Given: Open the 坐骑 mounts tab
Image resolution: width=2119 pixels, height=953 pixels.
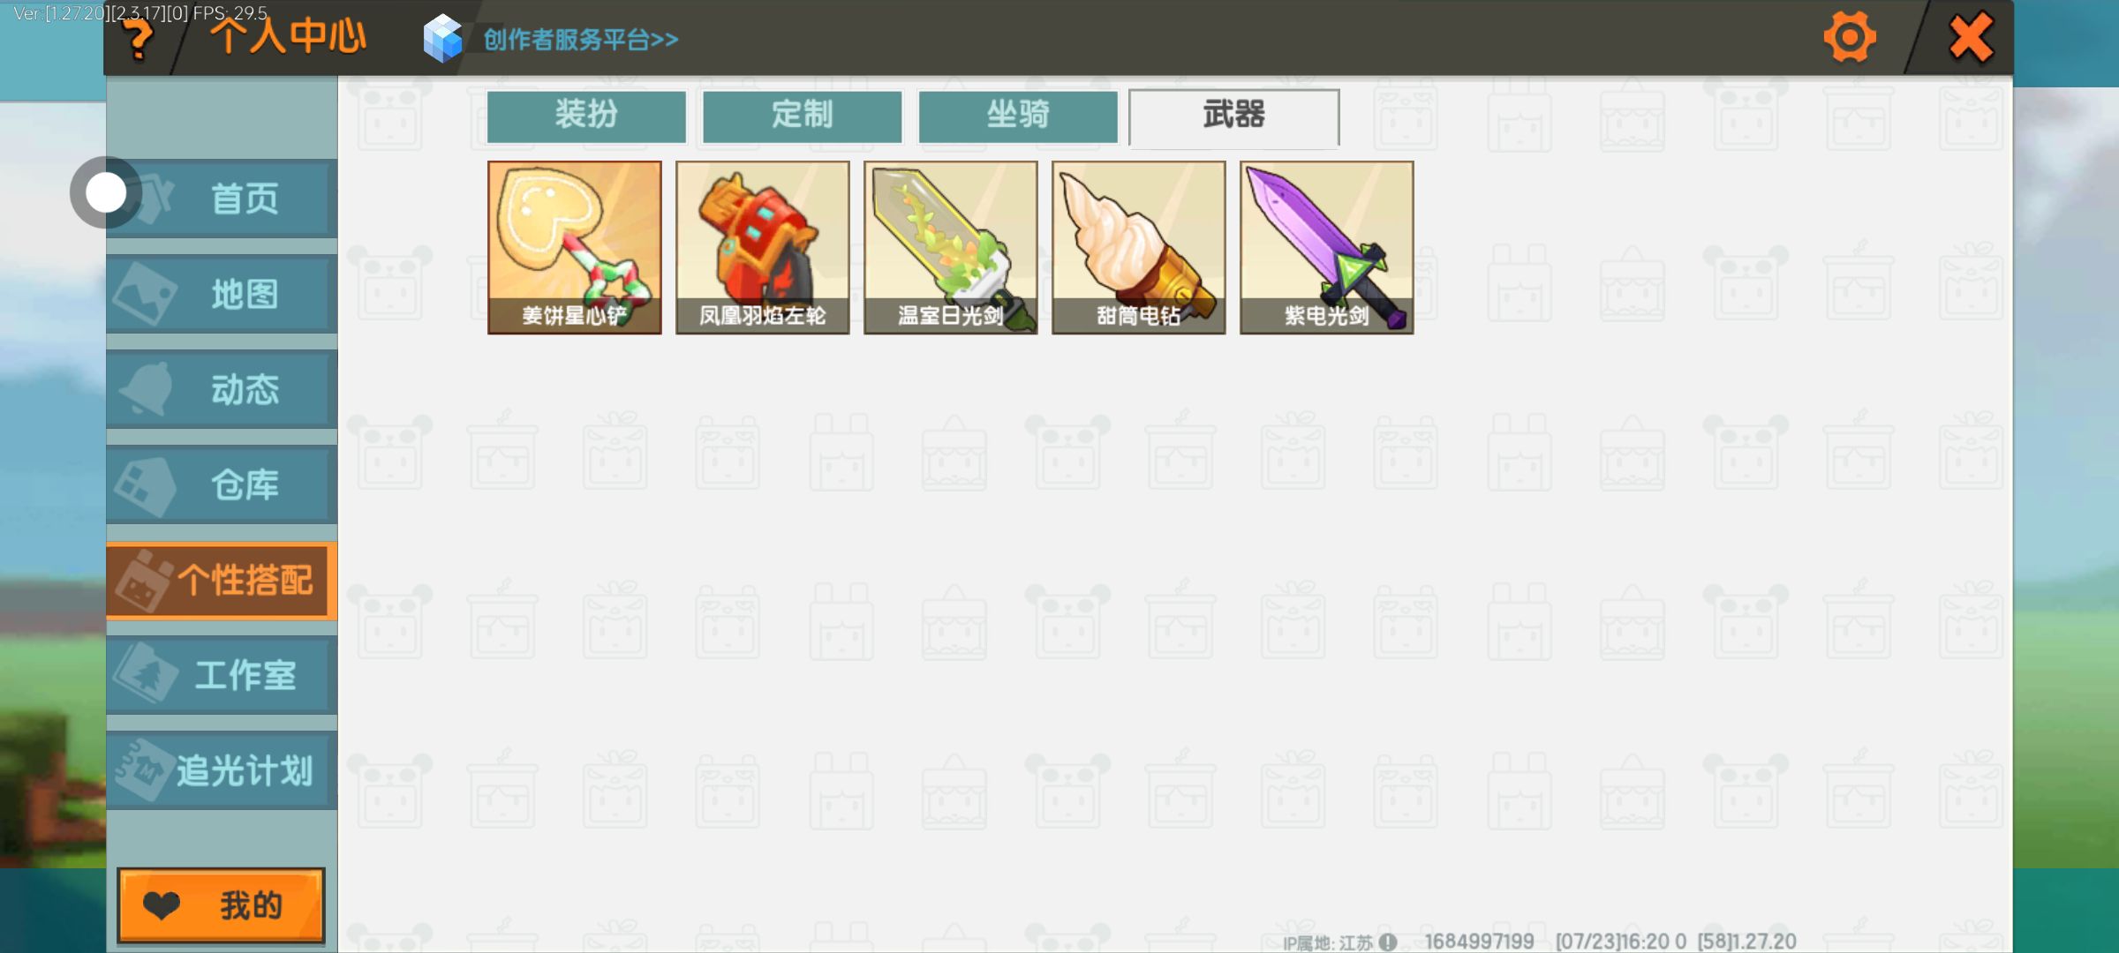Looking at the screenshot, I should pyautogui.click(x=1018, y=116).
